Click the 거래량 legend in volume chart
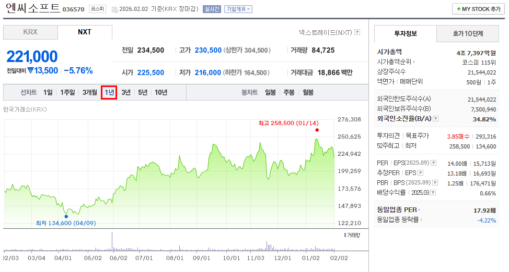This screenshot has width=509, height=272. [x=352, y=235]
